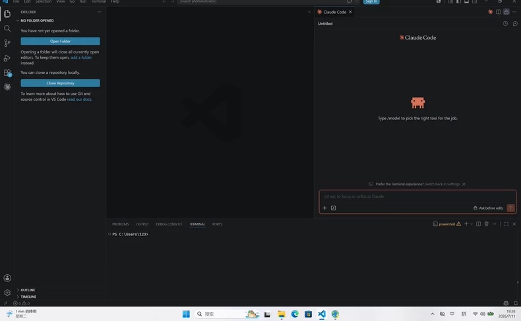The image size is (521, 321).
Task: Follow the add a folder link
Action: click(x=81, y=57)
